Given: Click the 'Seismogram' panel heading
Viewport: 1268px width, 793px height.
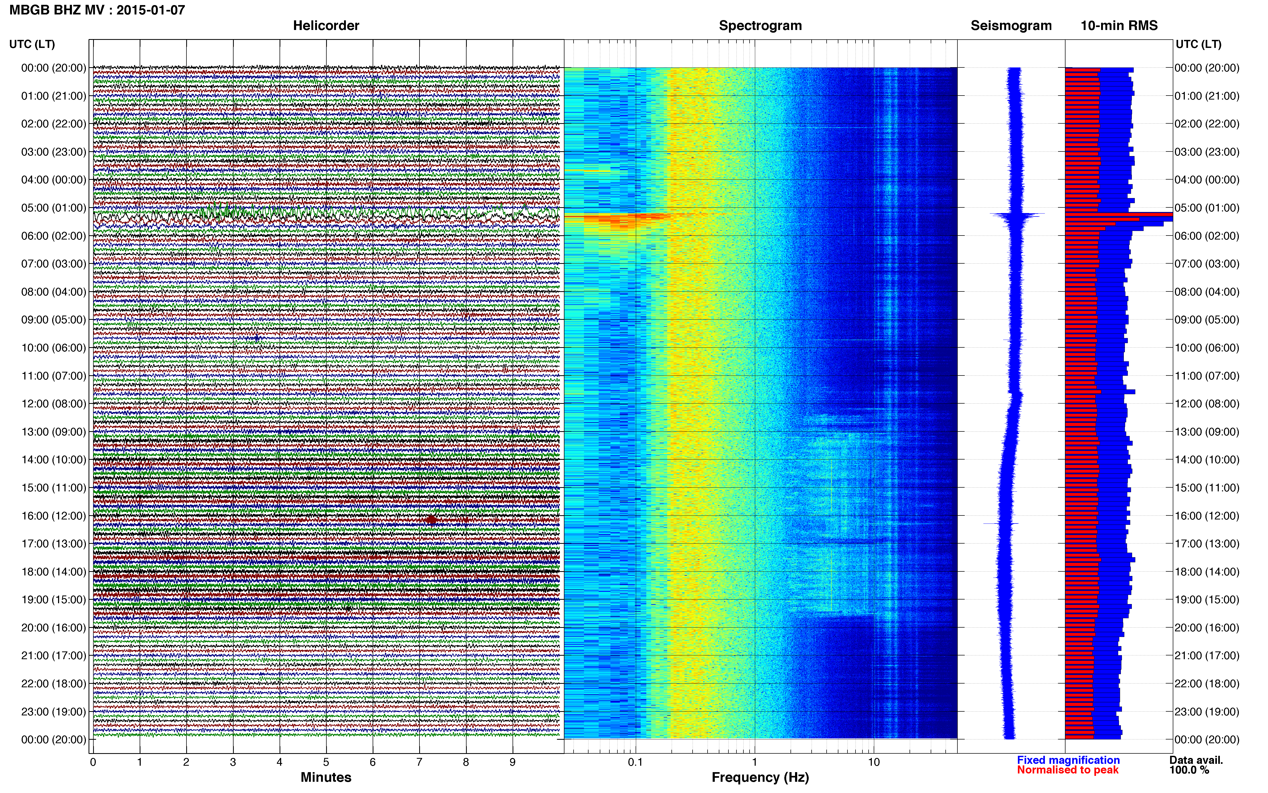Looking at the screenshot, I should coord(1011,26).
